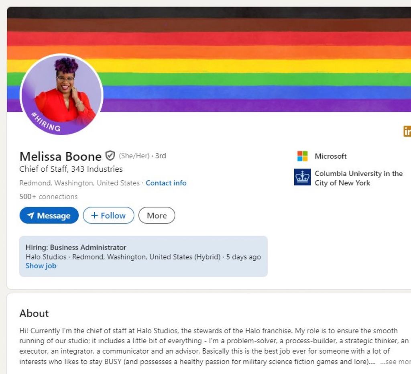This screenshot has width=411, height=374.
Task: Click the gold LinkedIn premium badge
Action: (x=407, y=131)
